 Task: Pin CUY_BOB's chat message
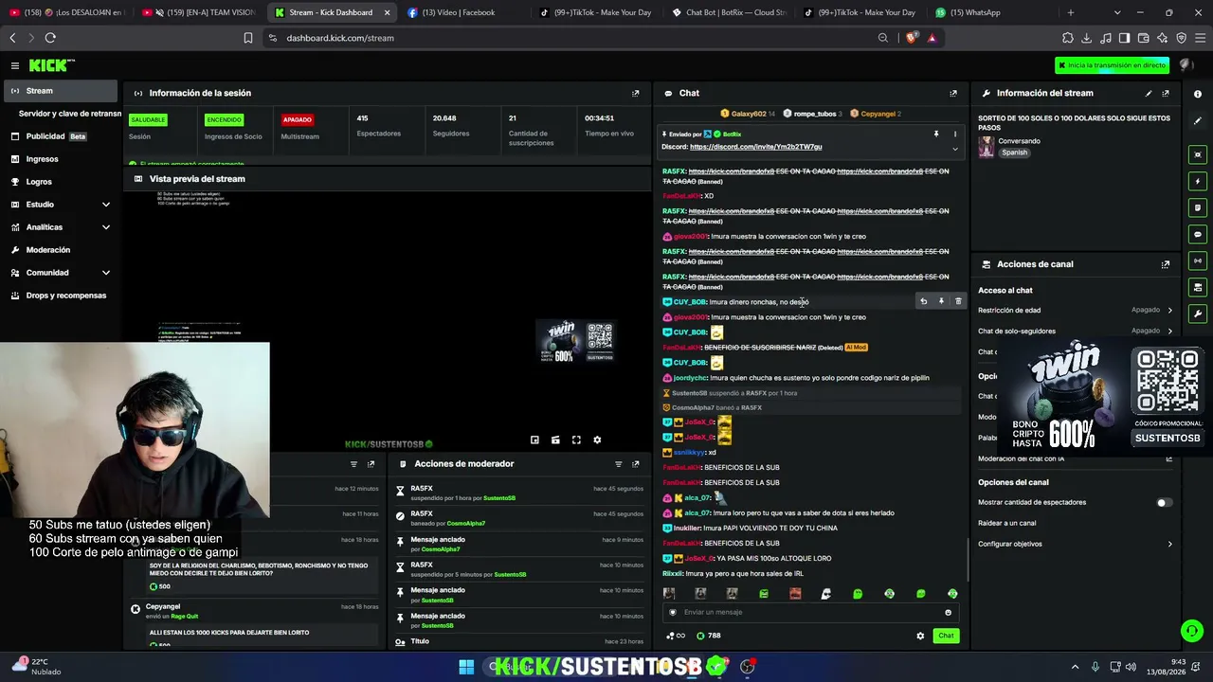(941, 301)
